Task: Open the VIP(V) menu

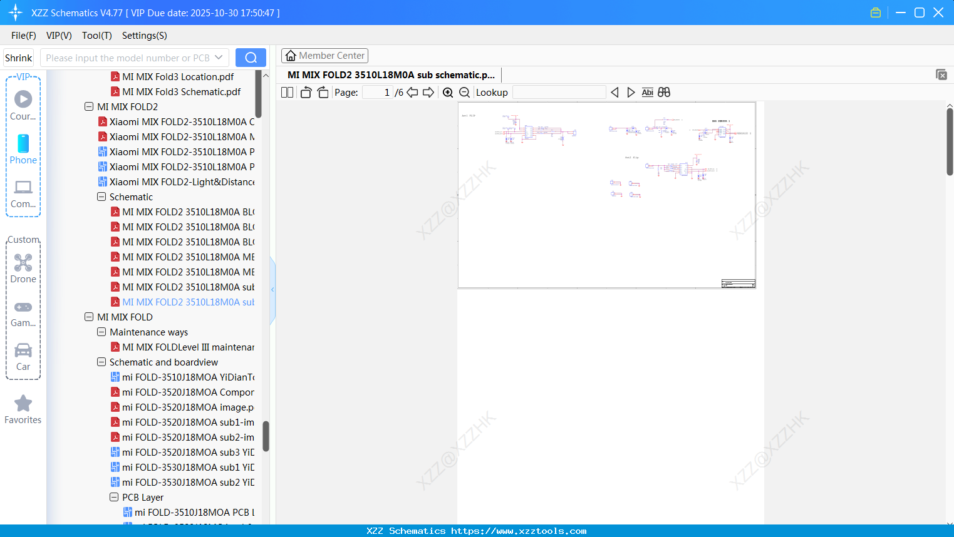Action: 59,36
